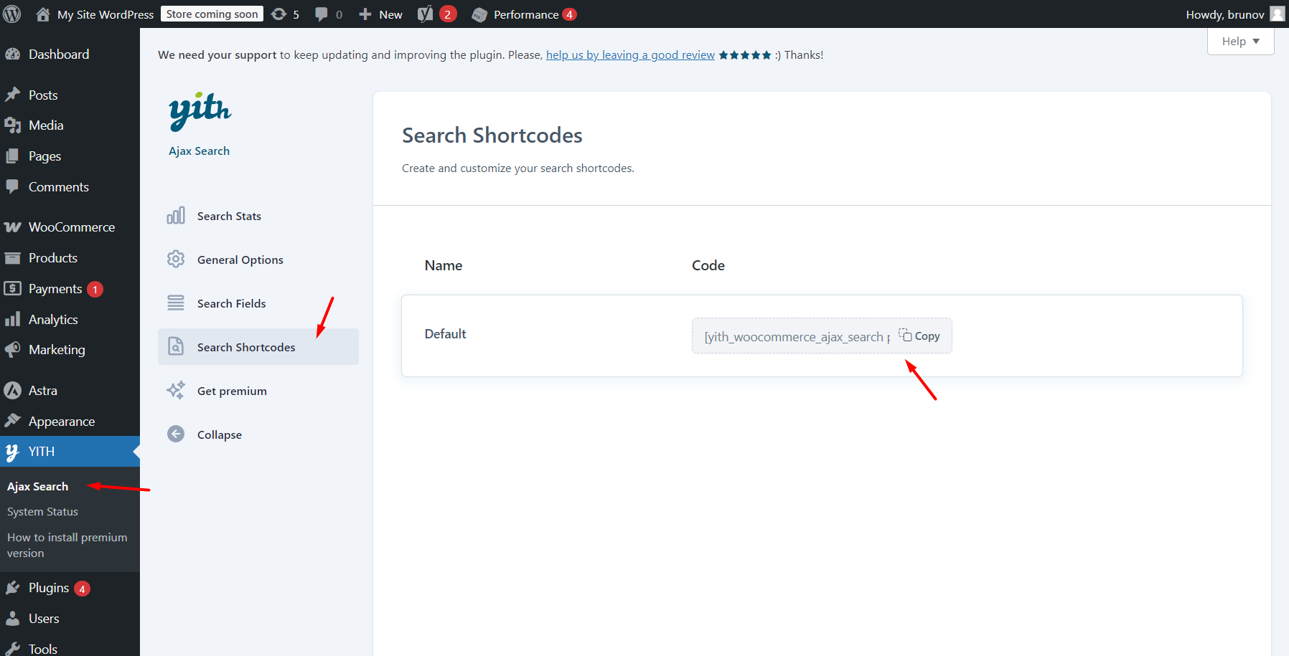
Task: Open the My Site WordPress home icon
Action: pos(43,14)
